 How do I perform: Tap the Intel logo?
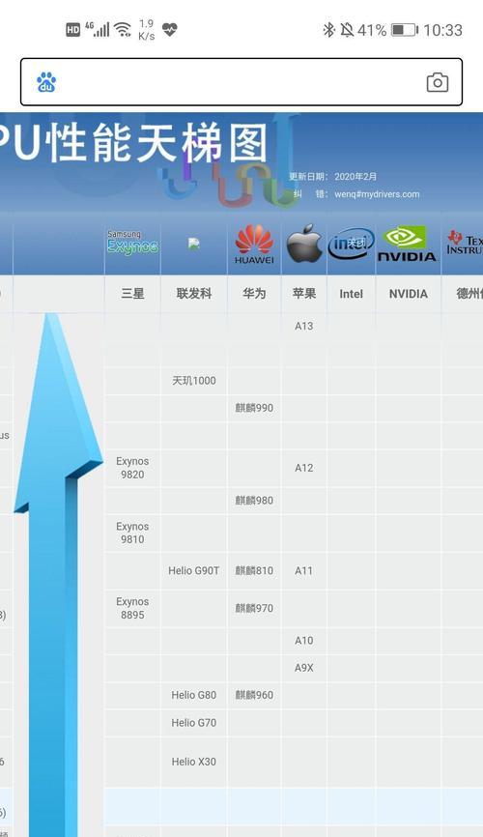[x=352, y=244]
